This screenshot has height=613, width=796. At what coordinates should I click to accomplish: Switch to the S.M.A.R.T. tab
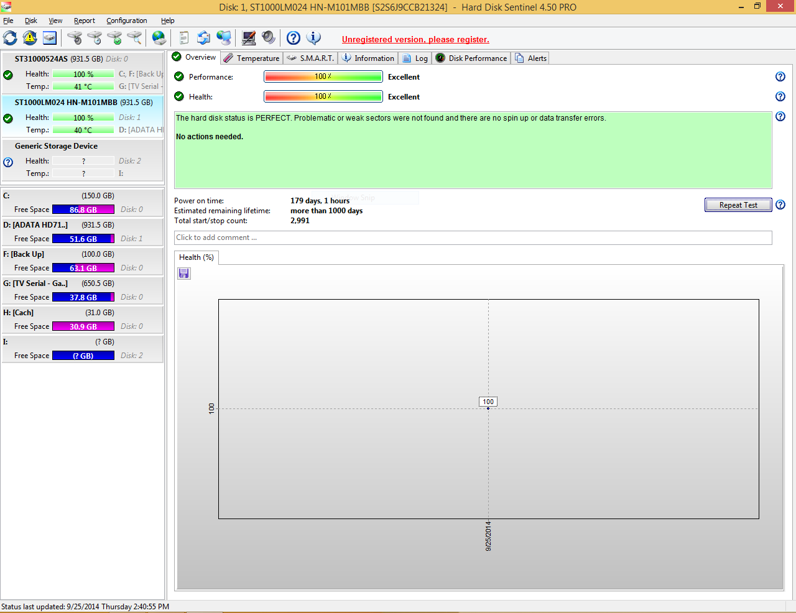310,58
